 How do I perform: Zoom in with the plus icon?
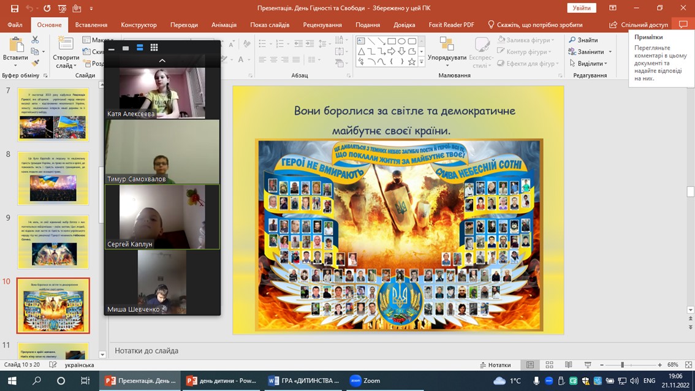[660, 365]
